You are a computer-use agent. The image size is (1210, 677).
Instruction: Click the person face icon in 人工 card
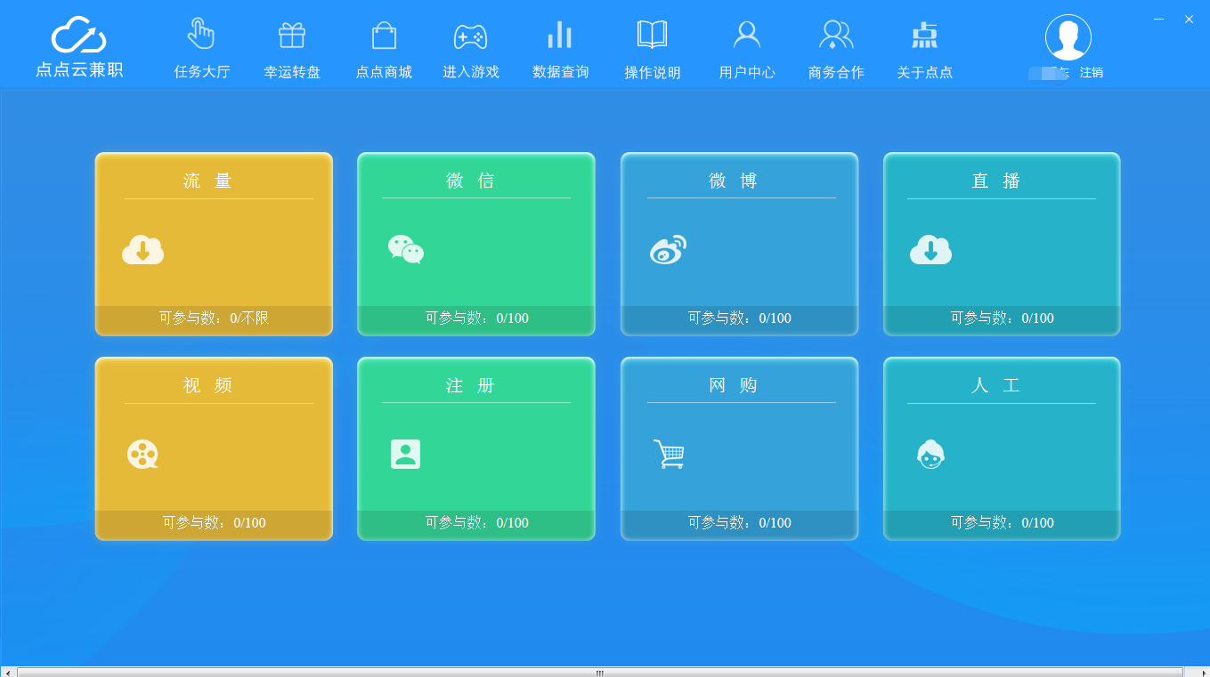[x=930, y=455]
